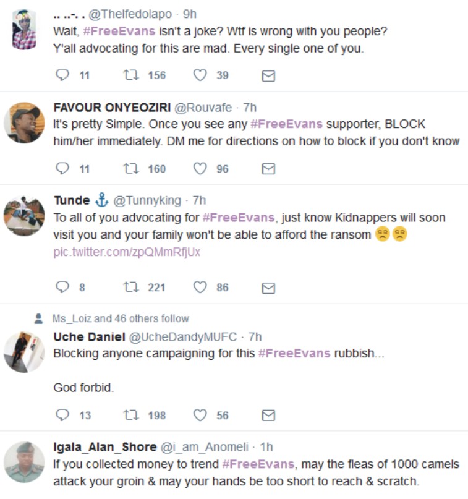Like FAVOUR ONYEOZIRI's tweet

tap(200, 169)
